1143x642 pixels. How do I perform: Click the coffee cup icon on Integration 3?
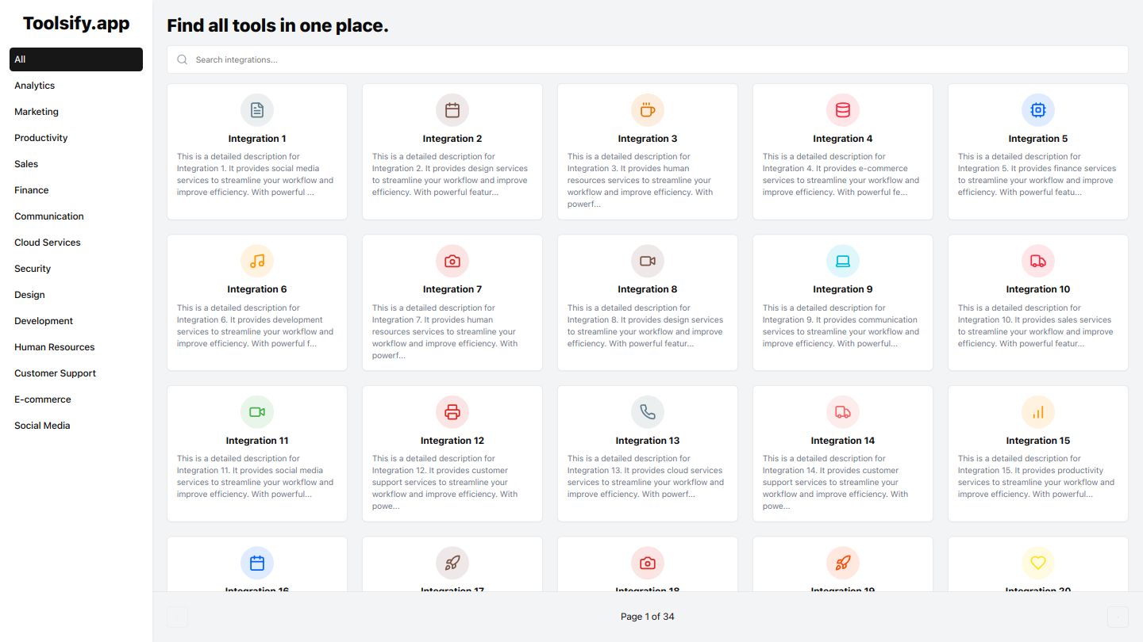(648, 110)
